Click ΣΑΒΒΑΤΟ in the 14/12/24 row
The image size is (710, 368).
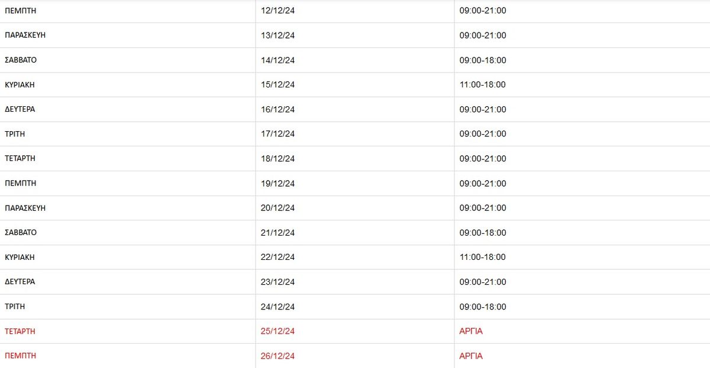[x=21, y=60]
